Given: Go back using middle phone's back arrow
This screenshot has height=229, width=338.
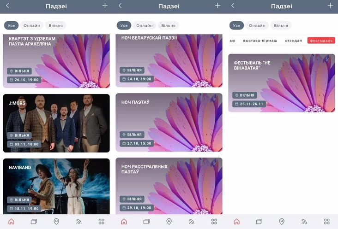Looking at the screenshot, I should [x=120, y=6].
